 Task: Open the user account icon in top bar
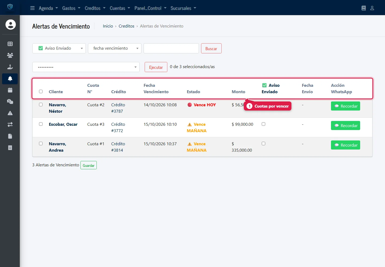[372, 8]
